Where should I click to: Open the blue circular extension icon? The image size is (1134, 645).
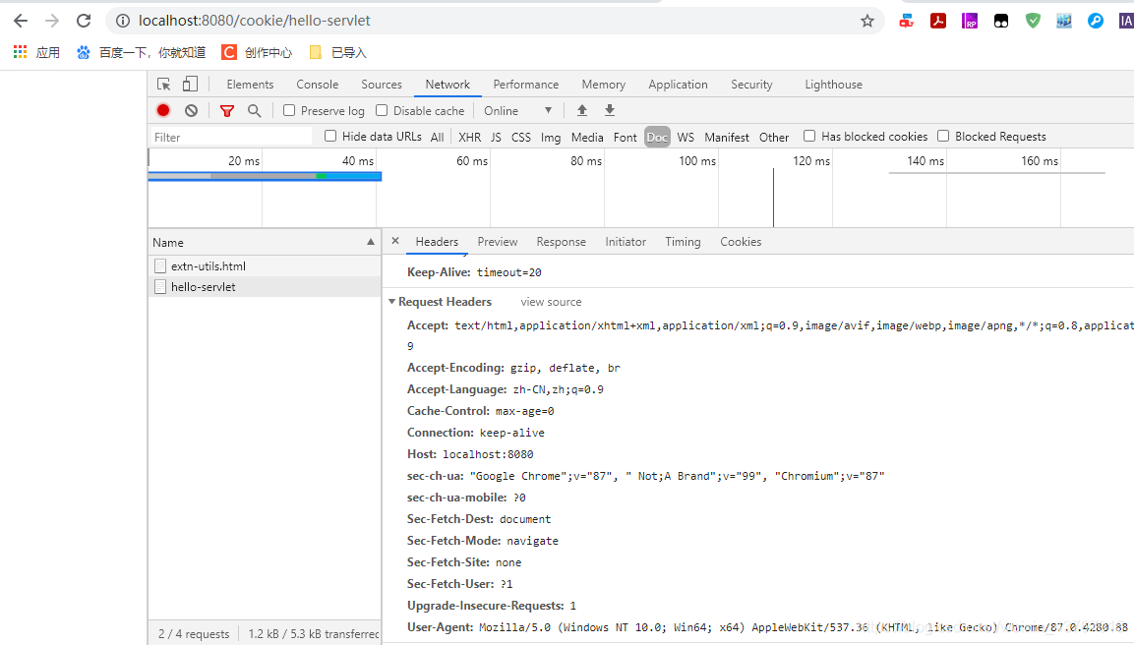coord(1096,21)
